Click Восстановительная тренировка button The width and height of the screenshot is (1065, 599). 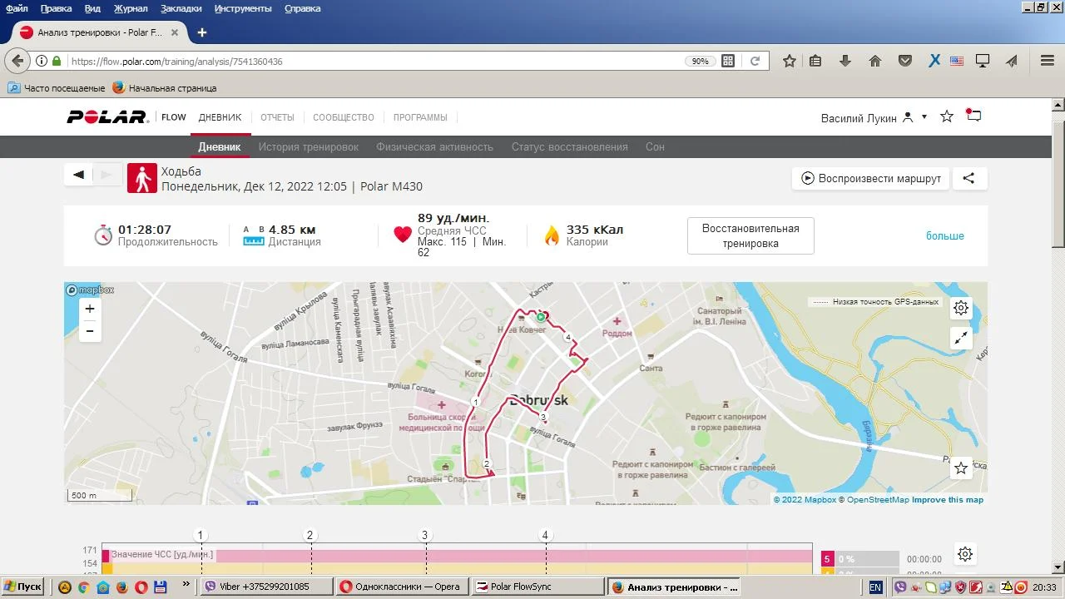(750, 236)
